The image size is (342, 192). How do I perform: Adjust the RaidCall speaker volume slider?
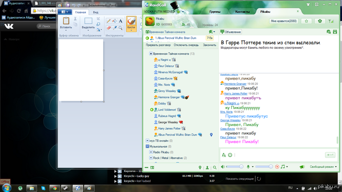pyautogui.click(x=235, y=167)
